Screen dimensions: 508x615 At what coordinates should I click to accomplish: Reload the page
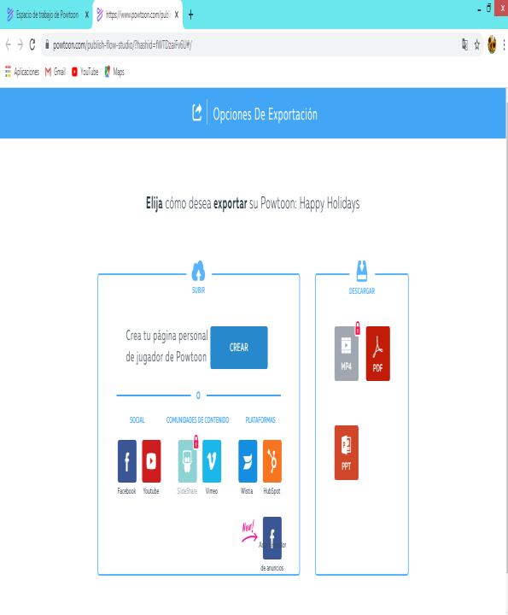[32, 44]
